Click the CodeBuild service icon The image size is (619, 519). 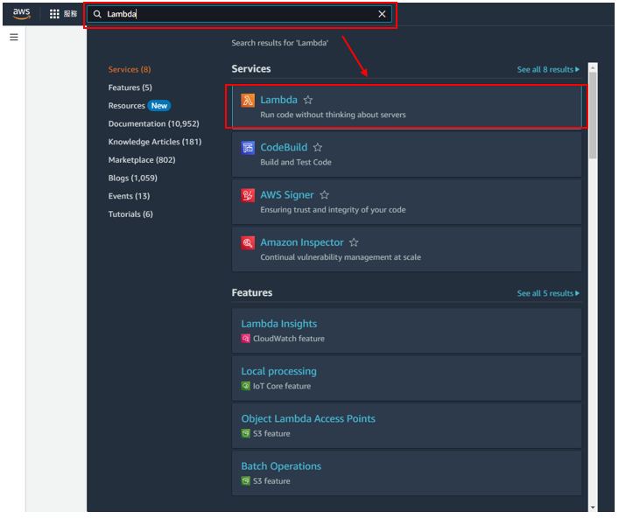click(x=248, y=148)
